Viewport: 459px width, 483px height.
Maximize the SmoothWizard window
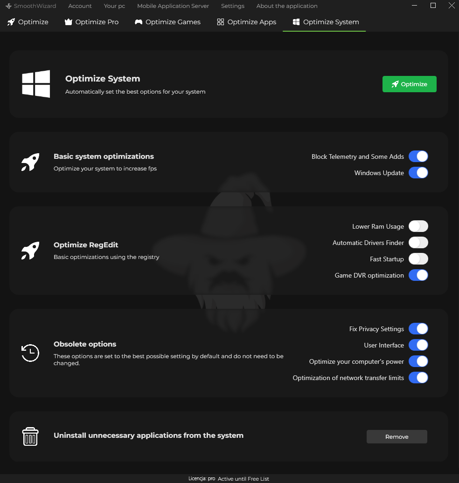[x=433, y=6]
